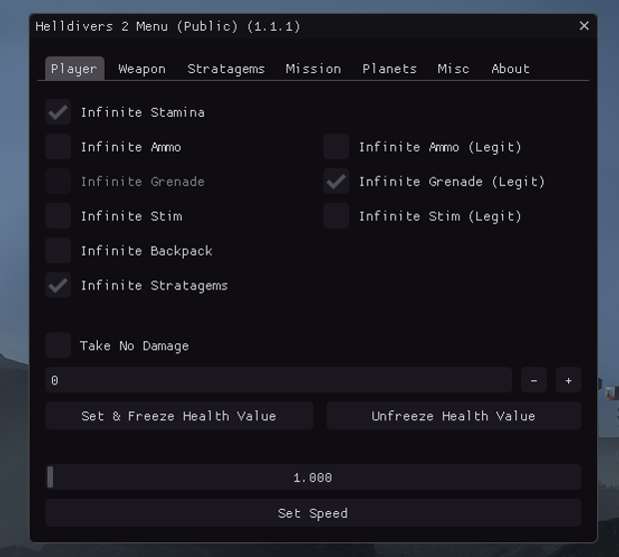Viewport: 619px width, 557px height.
Task: Enable the Infinite Ammo checkbox
Action: tap(58, 147)
